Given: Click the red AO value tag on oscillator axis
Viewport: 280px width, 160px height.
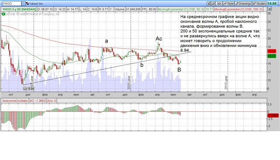Looking at the screenshot, I should coord(273,116).
